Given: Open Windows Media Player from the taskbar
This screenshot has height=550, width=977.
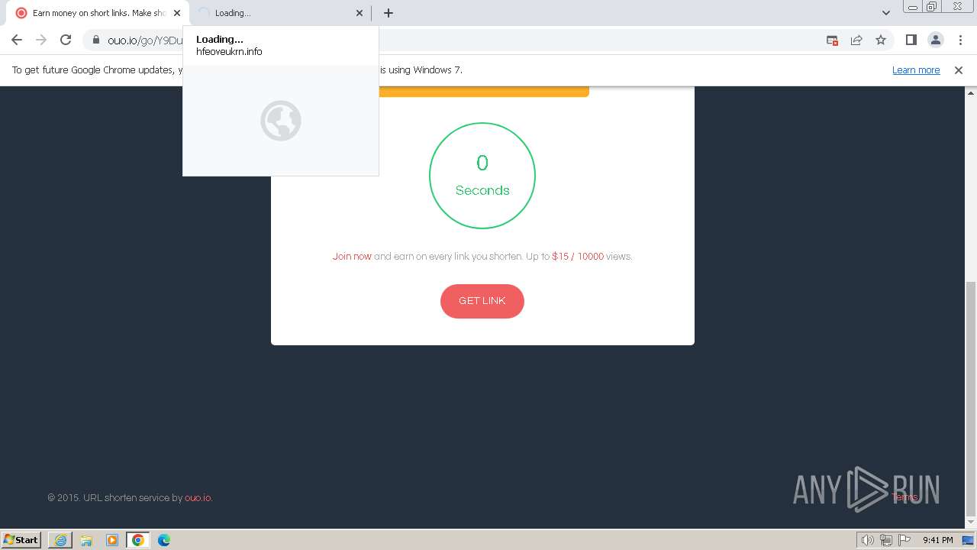Looking at the screenshot, I should click(112, 540).
